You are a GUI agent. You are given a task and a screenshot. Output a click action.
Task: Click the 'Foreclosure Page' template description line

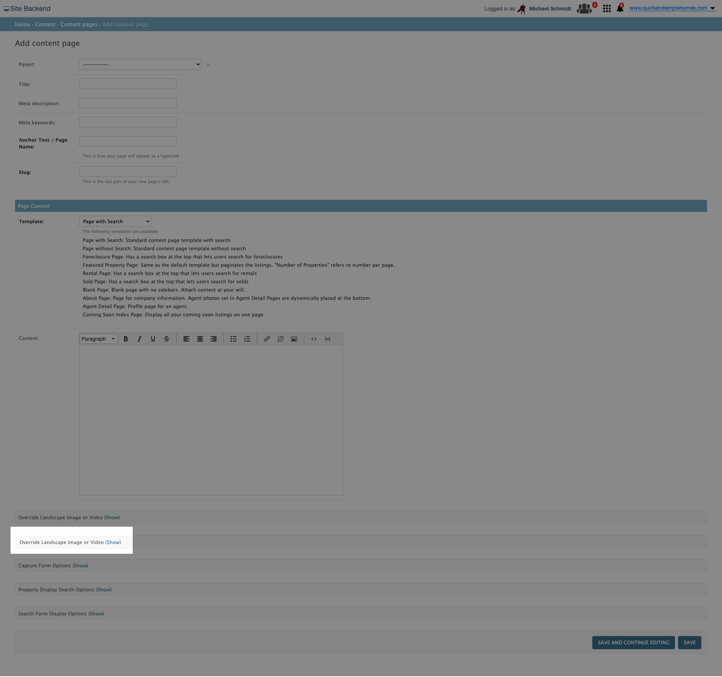point(183,257)
